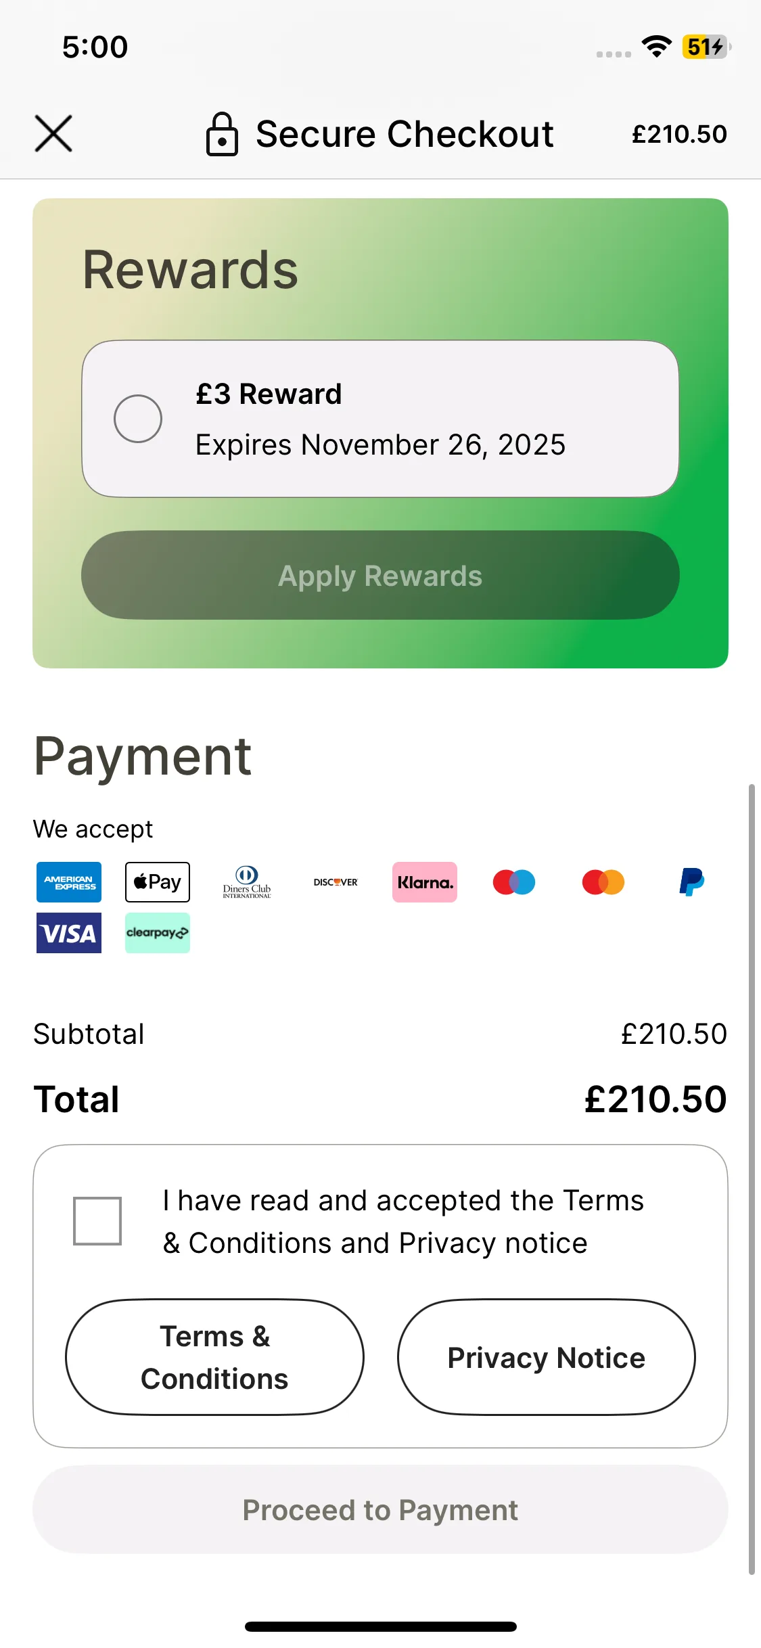Tap the £3 Reward card expiring November 26
Viewport: 761px width, 1648px height.
pyautogui.click(x=380, y=419)
